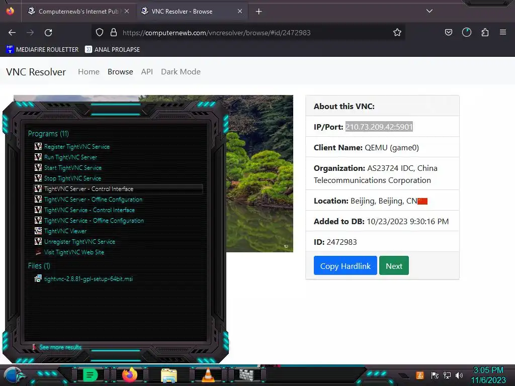
Task: Open the Pocket save icon
Action: point(448,33)
